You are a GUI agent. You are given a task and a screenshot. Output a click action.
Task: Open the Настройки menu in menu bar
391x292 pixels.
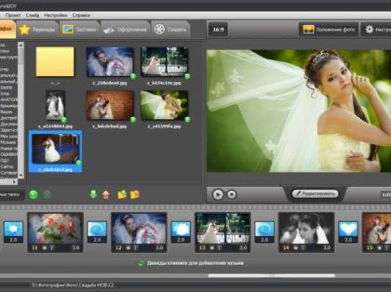[56, 15]
